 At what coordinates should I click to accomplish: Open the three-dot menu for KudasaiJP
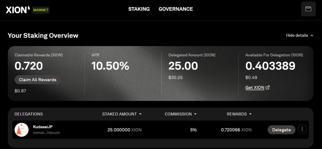(302, 129)
